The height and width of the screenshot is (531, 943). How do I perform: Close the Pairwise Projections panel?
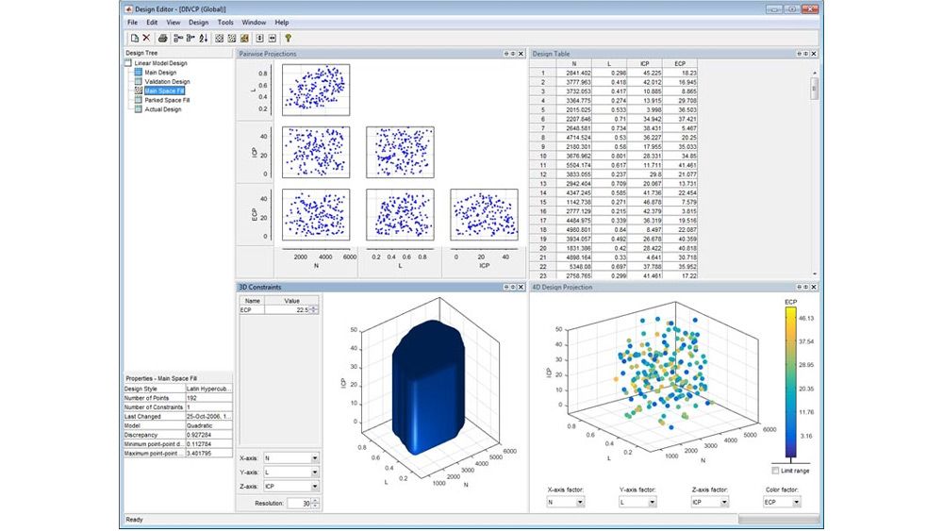pos(521,54)
